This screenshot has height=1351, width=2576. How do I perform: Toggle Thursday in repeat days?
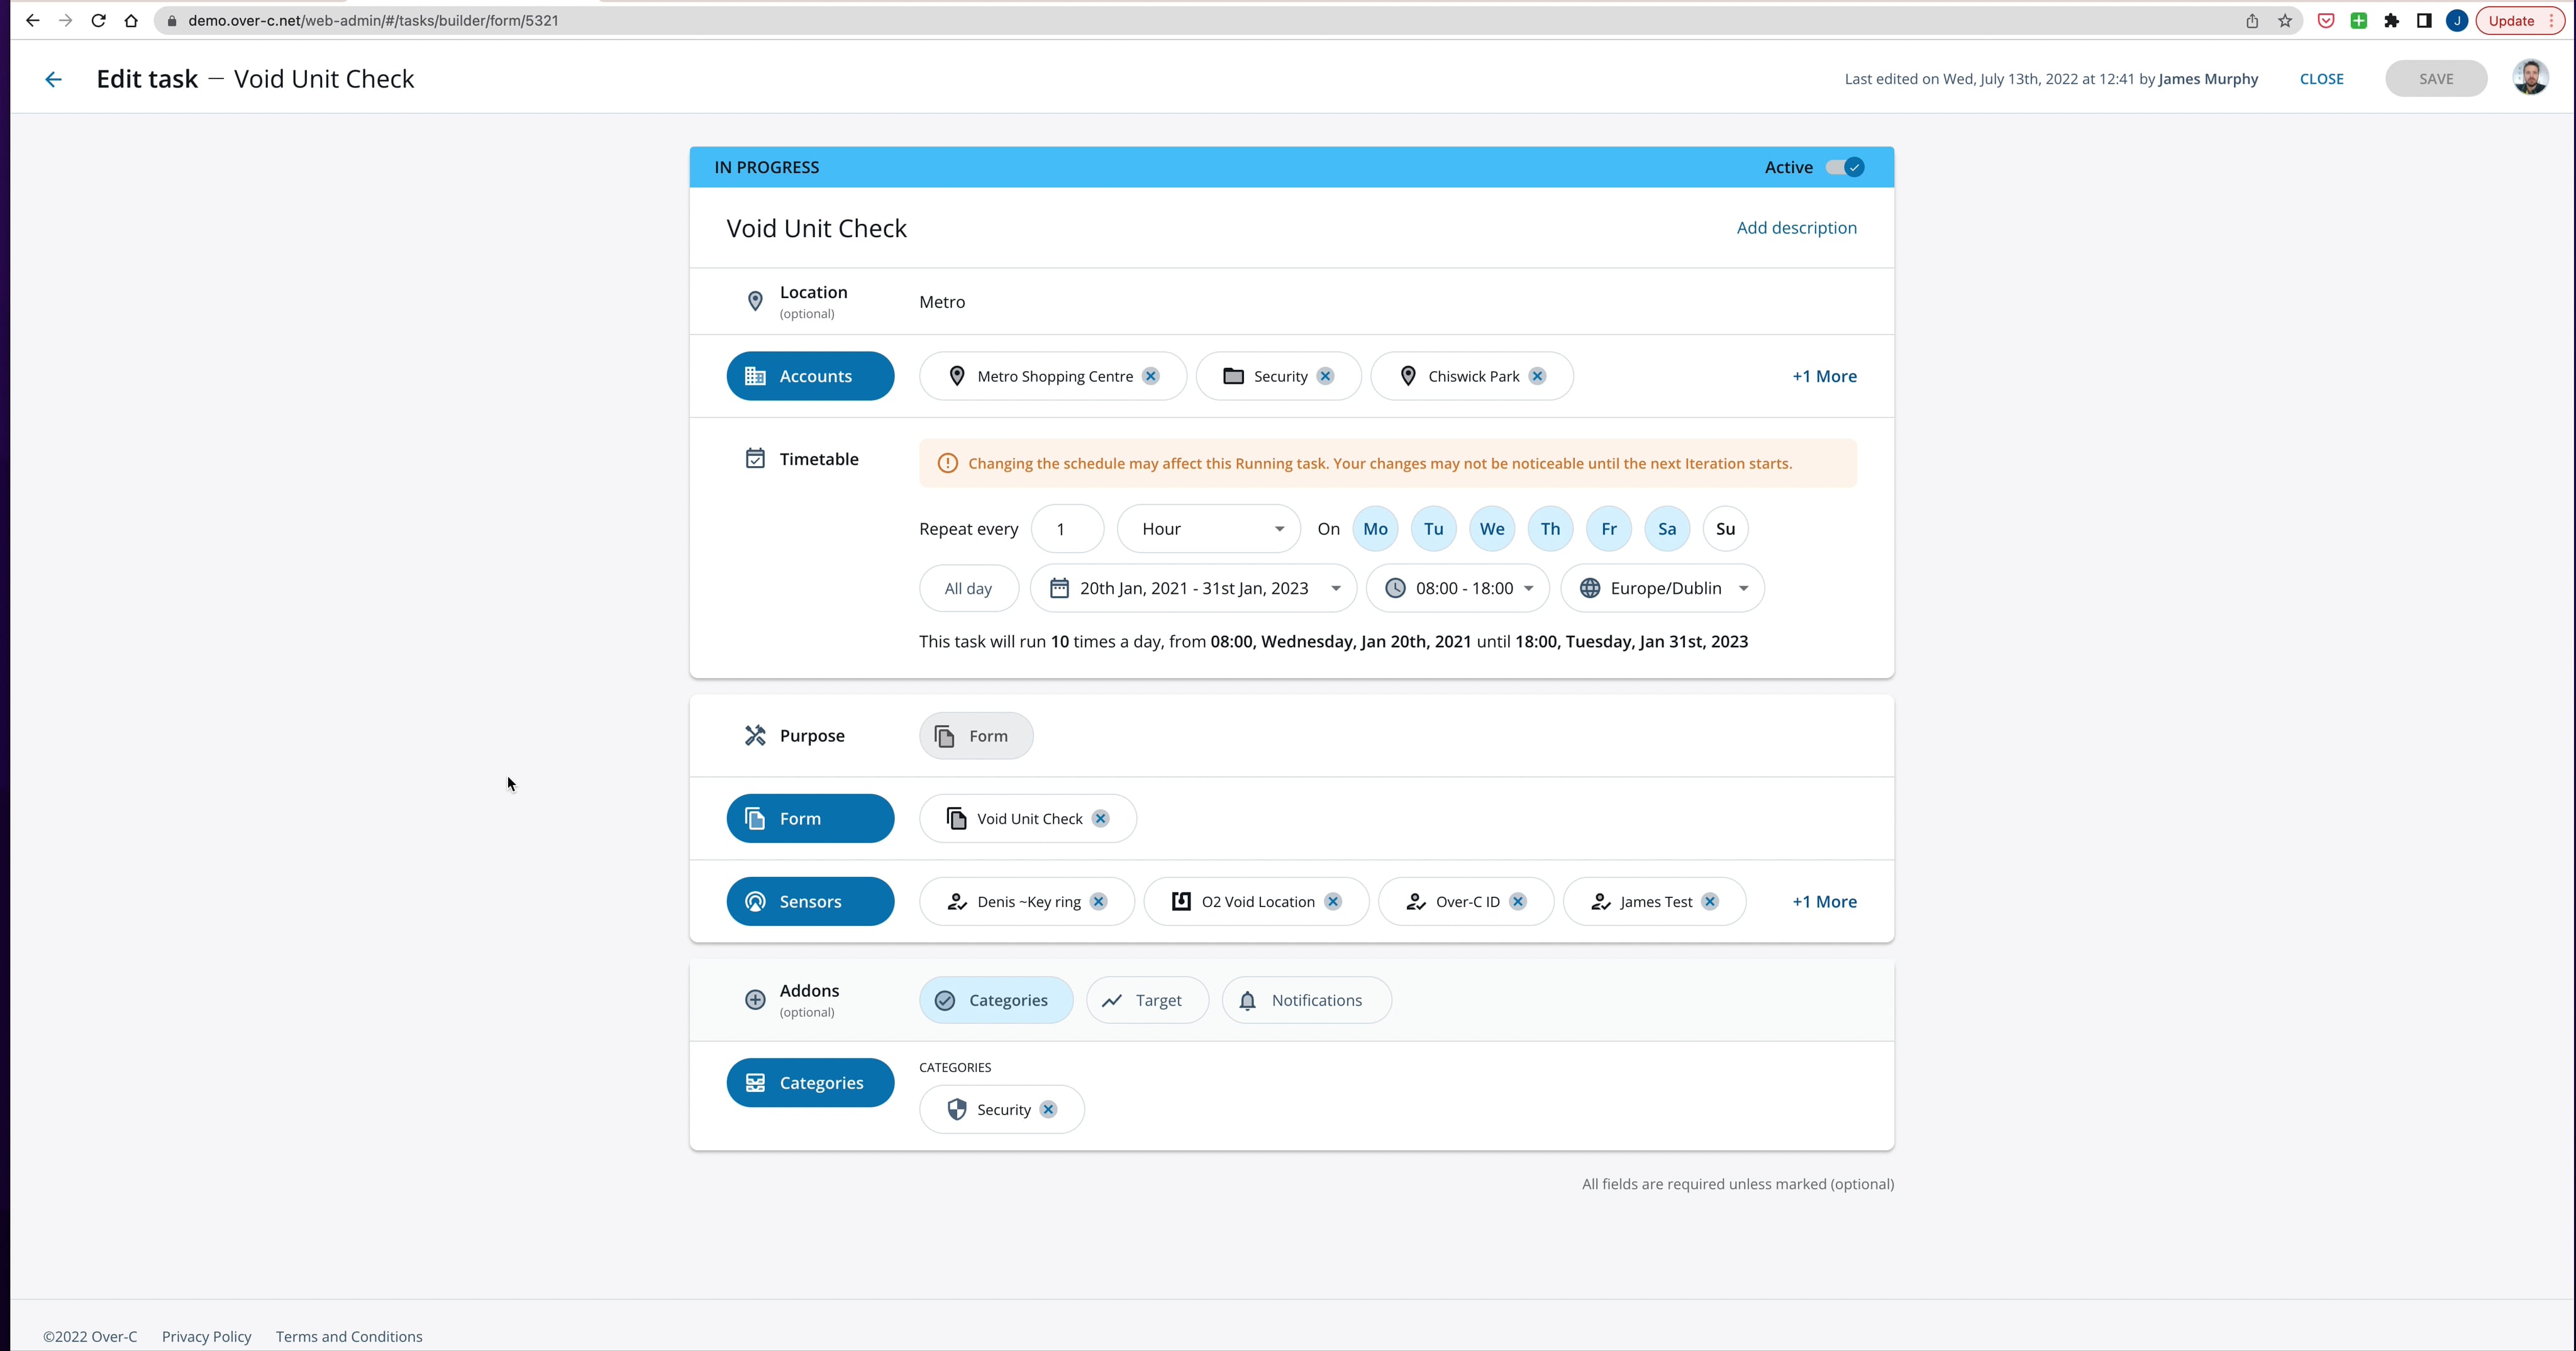coord(1550,528)
